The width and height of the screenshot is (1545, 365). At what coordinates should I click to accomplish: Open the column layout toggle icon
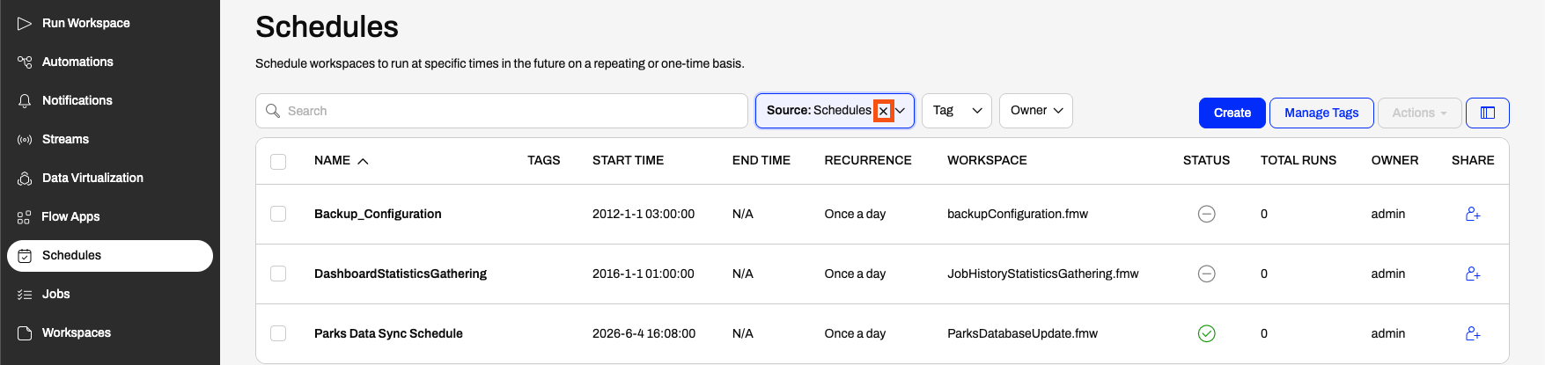click(1488, 113)
